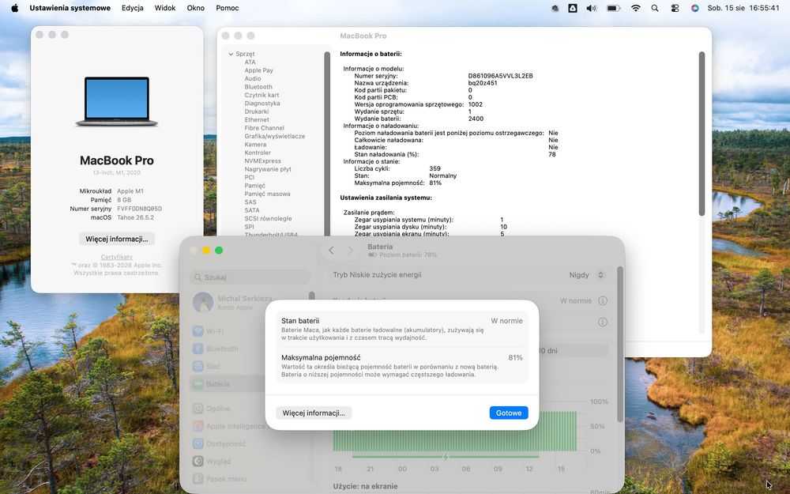Screen dimensions: 790x494
Task: Click the Bateria icon in settings sidebar
Action: [198, 384]
